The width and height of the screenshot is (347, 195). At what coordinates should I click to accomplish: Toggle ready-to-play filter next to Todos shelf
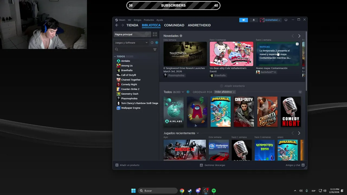[x=188, y=92]
